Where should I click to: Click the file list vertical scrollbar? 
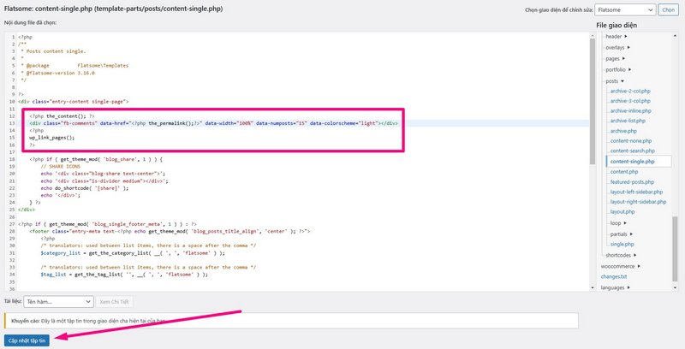[675, 249]
